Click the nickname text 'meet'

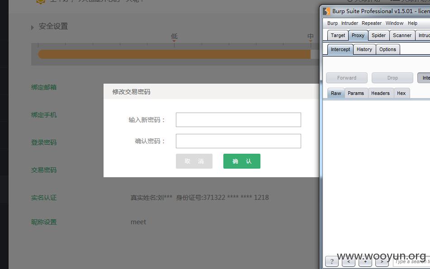pos(138,222)
